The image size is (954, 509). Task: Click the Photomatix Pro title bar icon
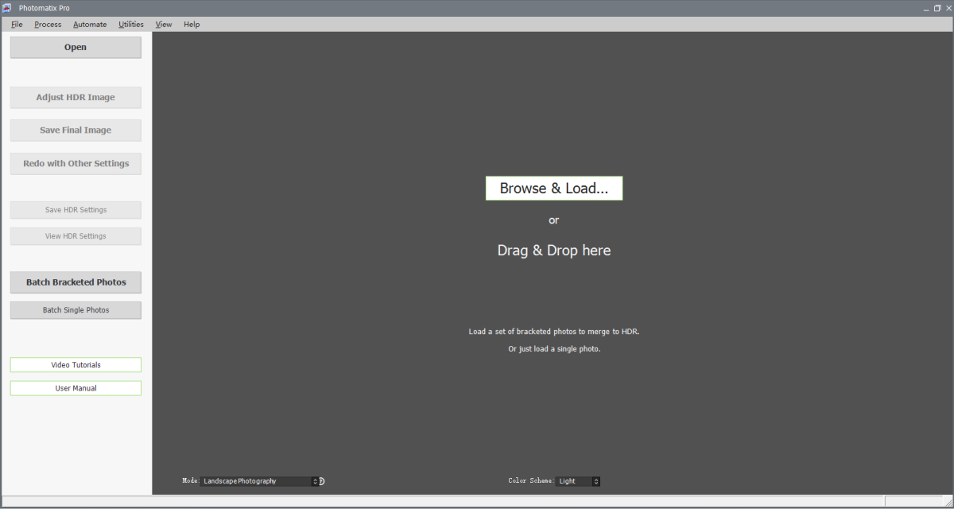(x=7, y=8)
